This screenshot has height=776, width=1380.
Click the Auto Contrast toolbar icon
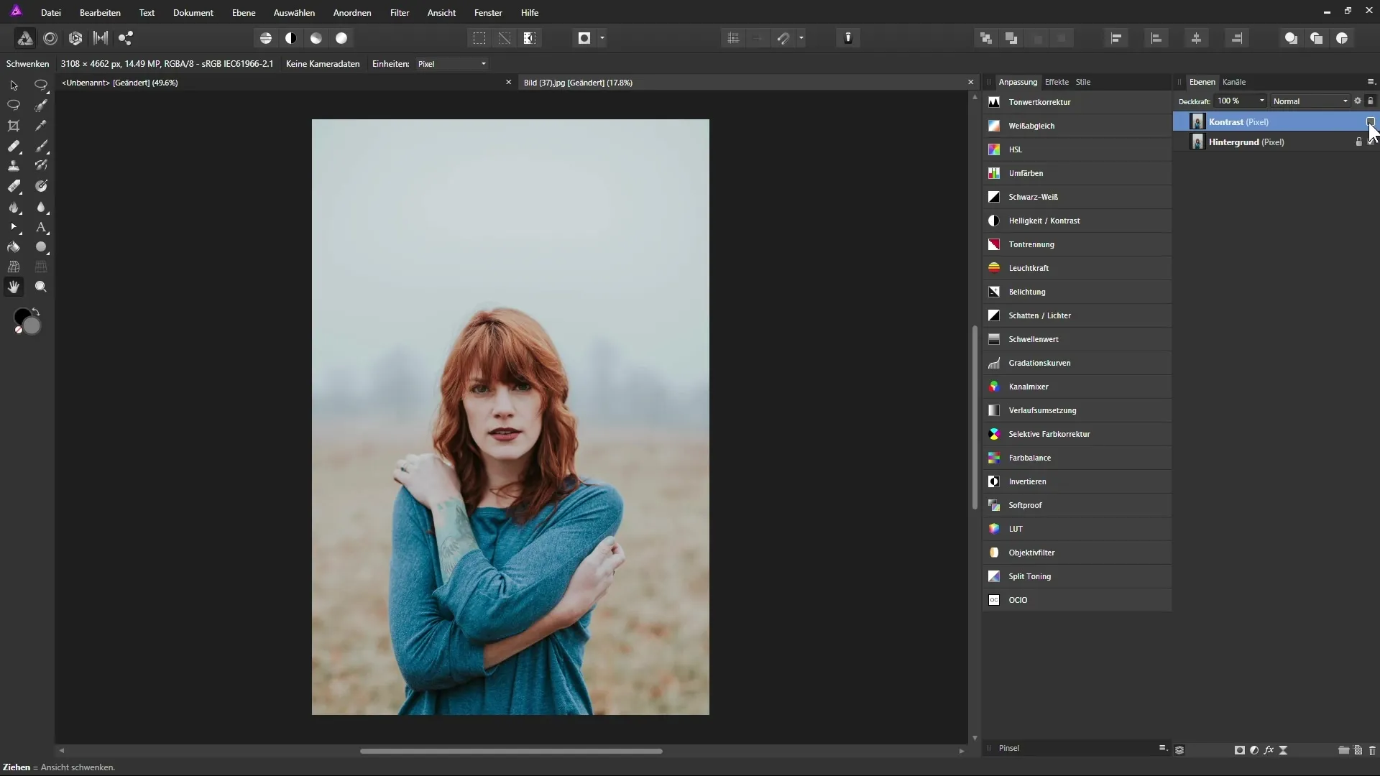point(291,38)
